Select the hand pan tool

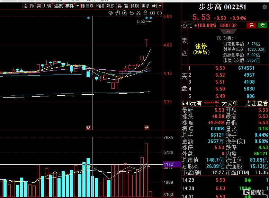coord(118,13)
